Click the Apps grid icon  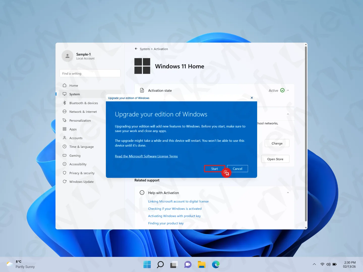[65, 129]
